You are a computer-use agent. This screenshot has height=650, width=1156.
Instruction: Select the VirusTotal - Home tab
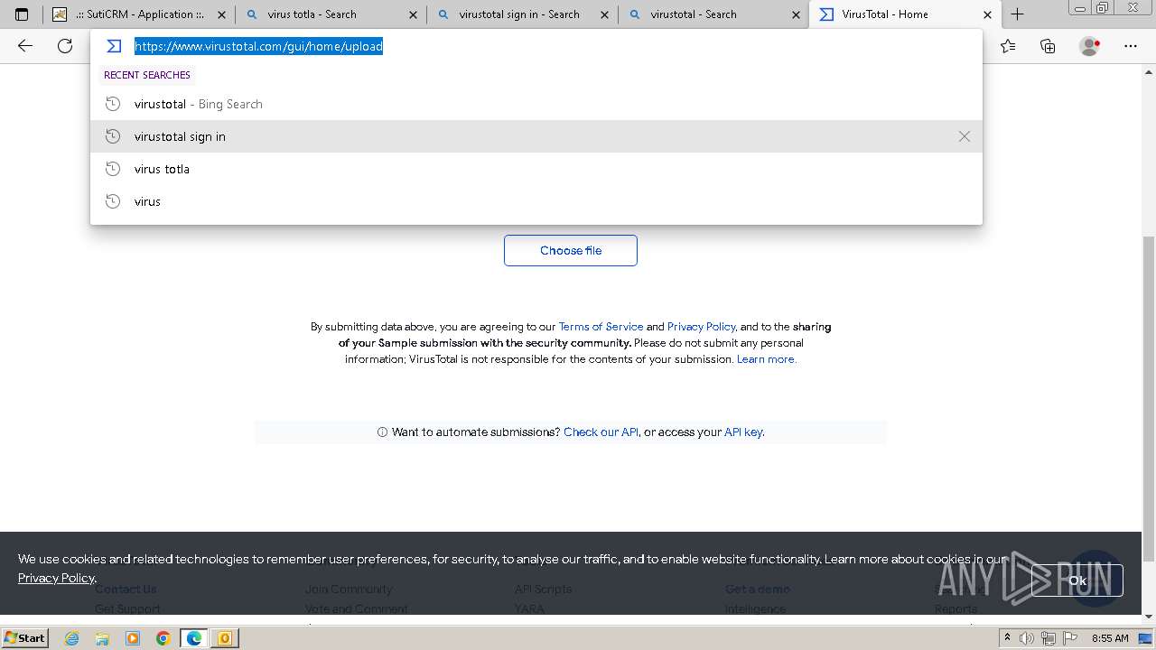904,14
